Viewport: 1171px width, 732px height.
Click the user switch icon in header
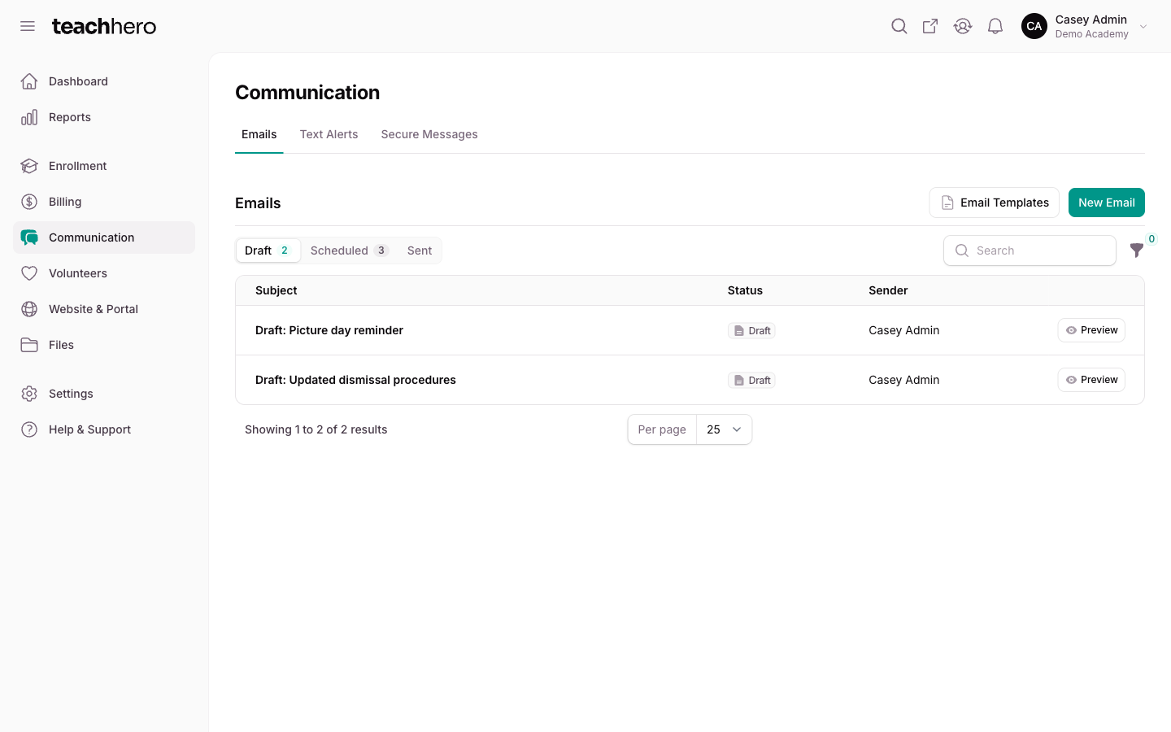(963, 26)
